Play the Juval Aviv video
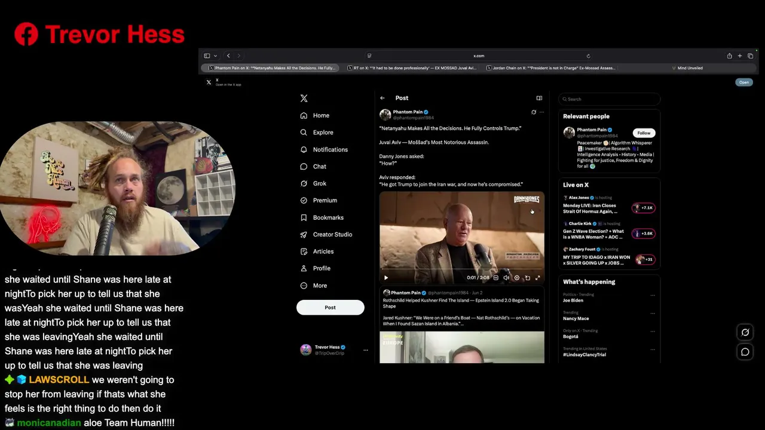 pos(386,278)
